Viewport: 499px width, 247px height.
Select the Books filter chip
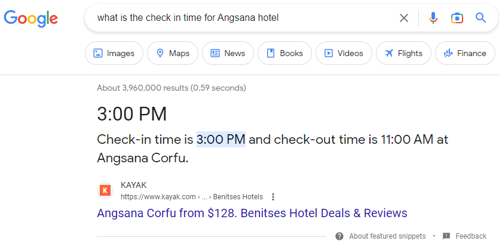[x=284, y=53]
